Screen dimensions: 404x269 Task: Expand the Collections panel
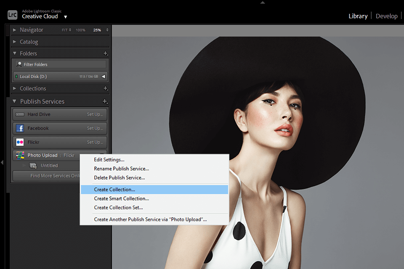pyautogui.click(x=15, y=88)
